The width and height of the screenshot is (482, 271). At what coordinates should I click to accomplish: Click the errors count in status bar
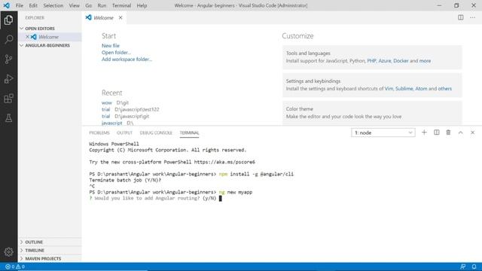coord(10,266)
